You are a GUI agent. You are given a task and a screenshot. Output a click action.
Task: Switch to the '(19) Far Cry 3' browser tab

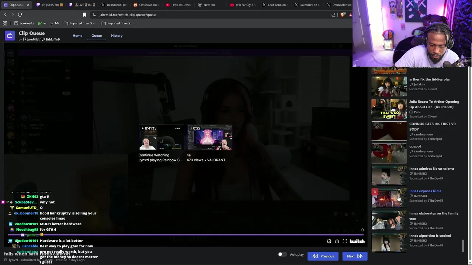[243, 5]
